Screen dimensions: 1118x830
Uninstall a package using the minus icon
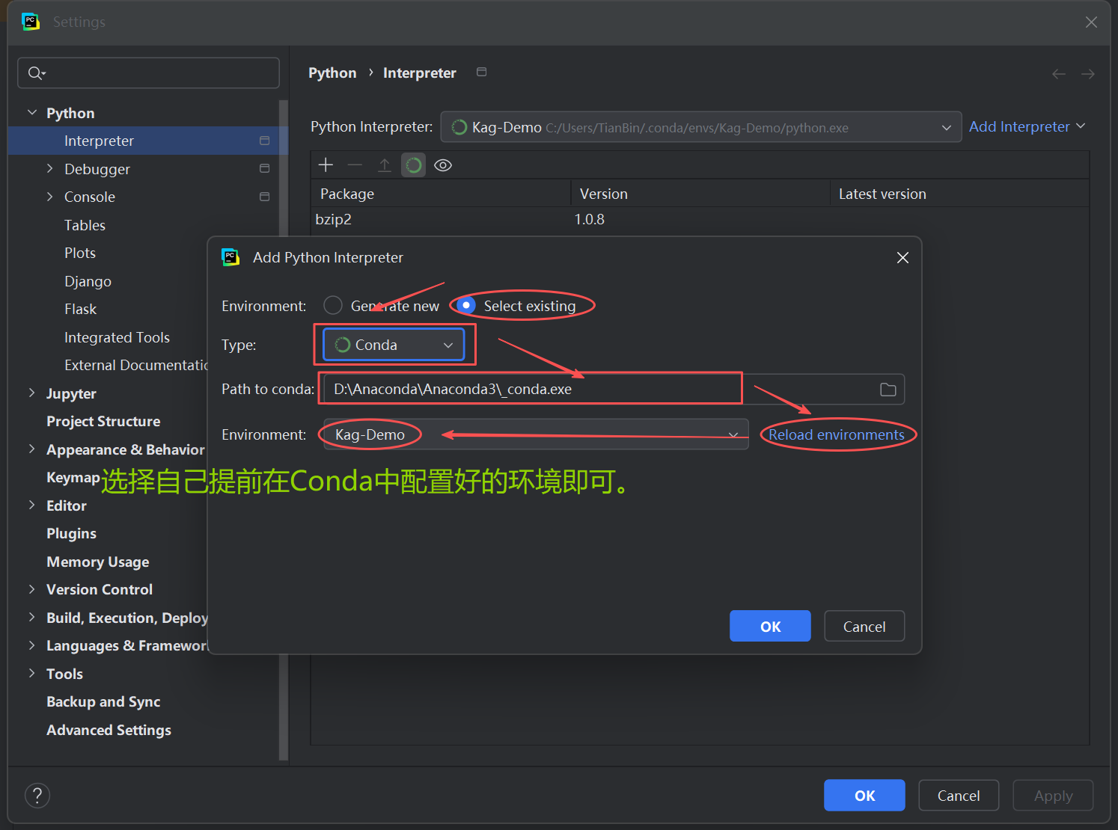tap(355, 165)
